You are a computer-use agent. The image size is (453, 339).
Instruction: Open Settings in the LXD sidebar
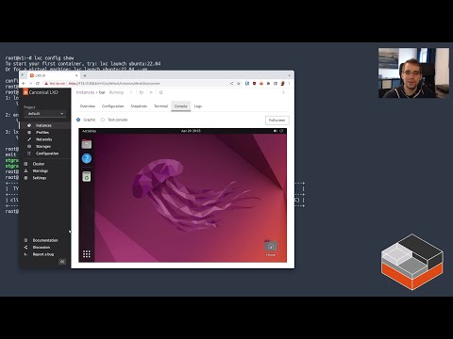click(40, 178)
